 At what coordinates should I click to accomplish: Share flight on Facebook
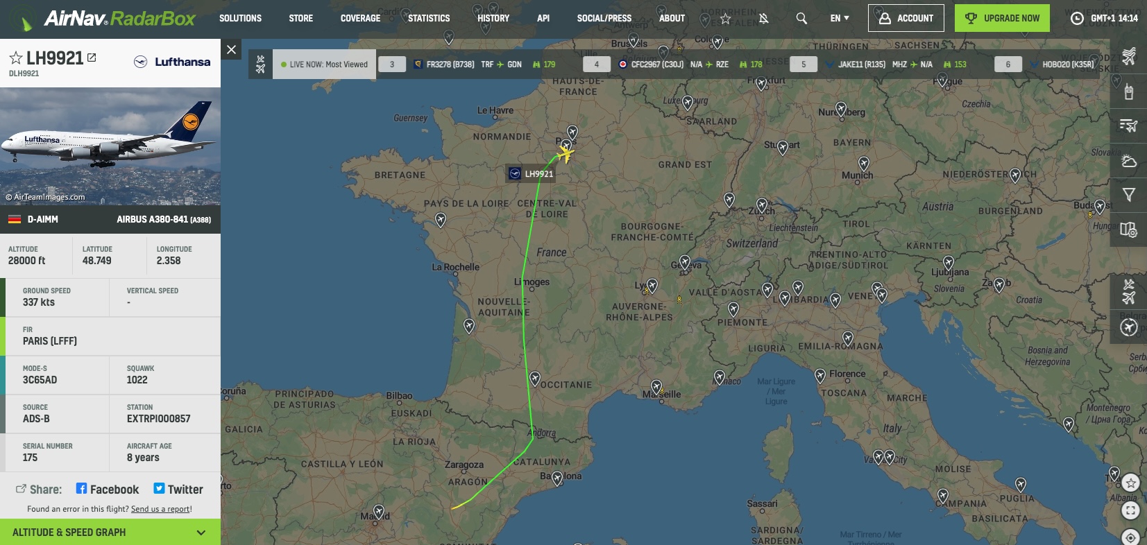(x=108, y=489)
